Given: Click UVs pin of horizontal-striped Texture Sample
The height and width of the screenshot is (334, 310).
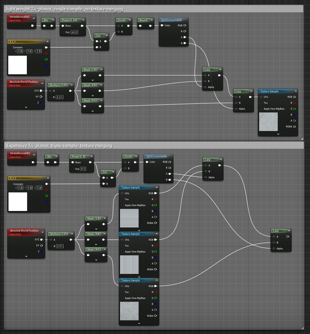Looking at the screenshot, I should [x=122, y=193].
